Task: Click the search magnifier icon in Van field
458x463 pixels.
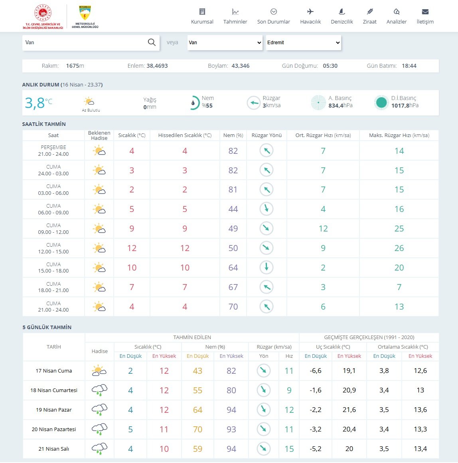Action: pos(152,42)
